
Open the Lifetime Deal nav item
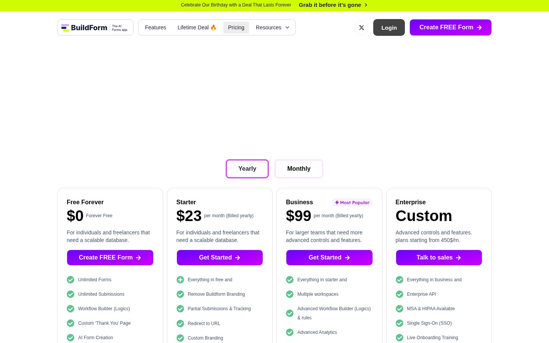pyautogui.click(x=197, y=27)
